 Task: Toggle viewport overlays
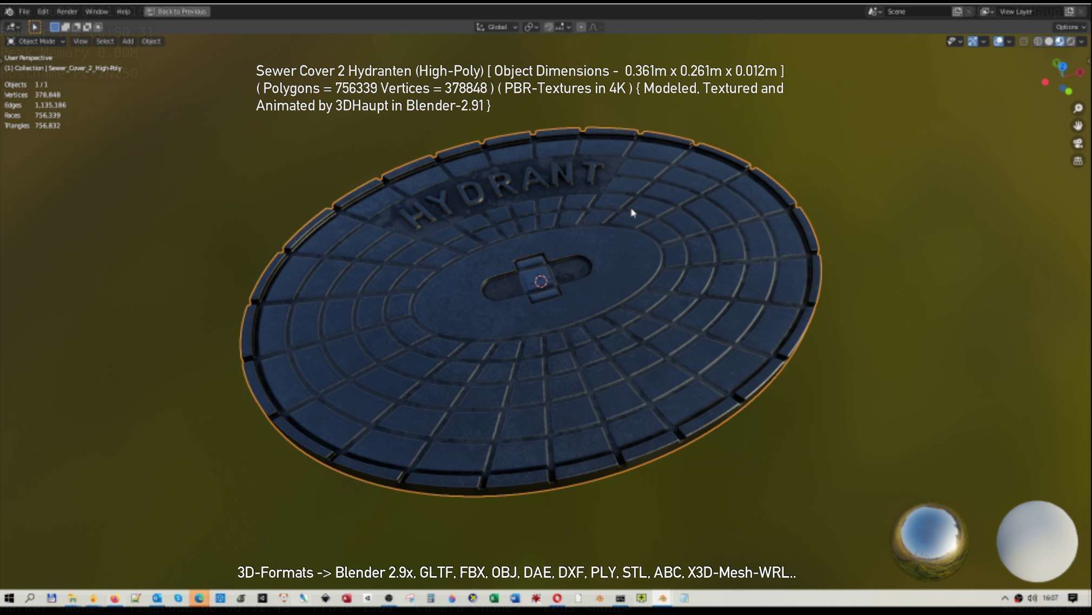[998, 41]
